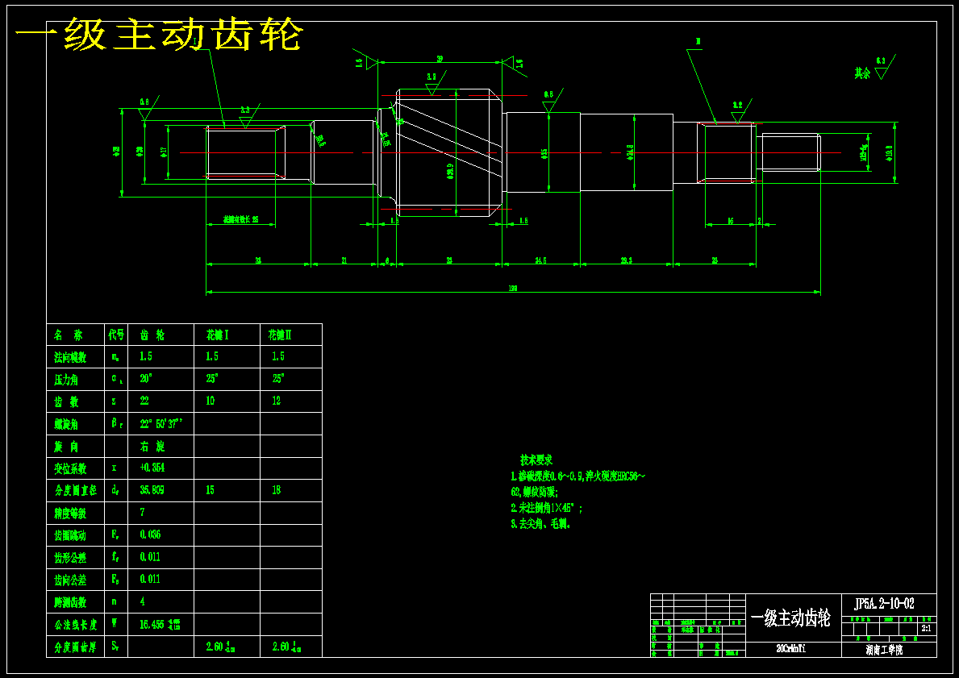Click the '花键有效长 25' dimension note

click(241, 218)
